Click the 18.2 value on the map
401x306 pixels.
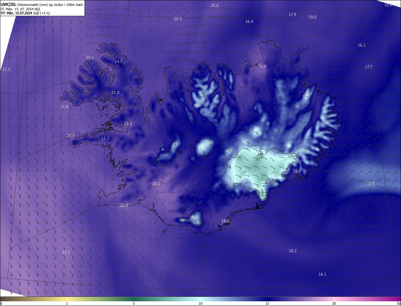(x=293, y=251)
